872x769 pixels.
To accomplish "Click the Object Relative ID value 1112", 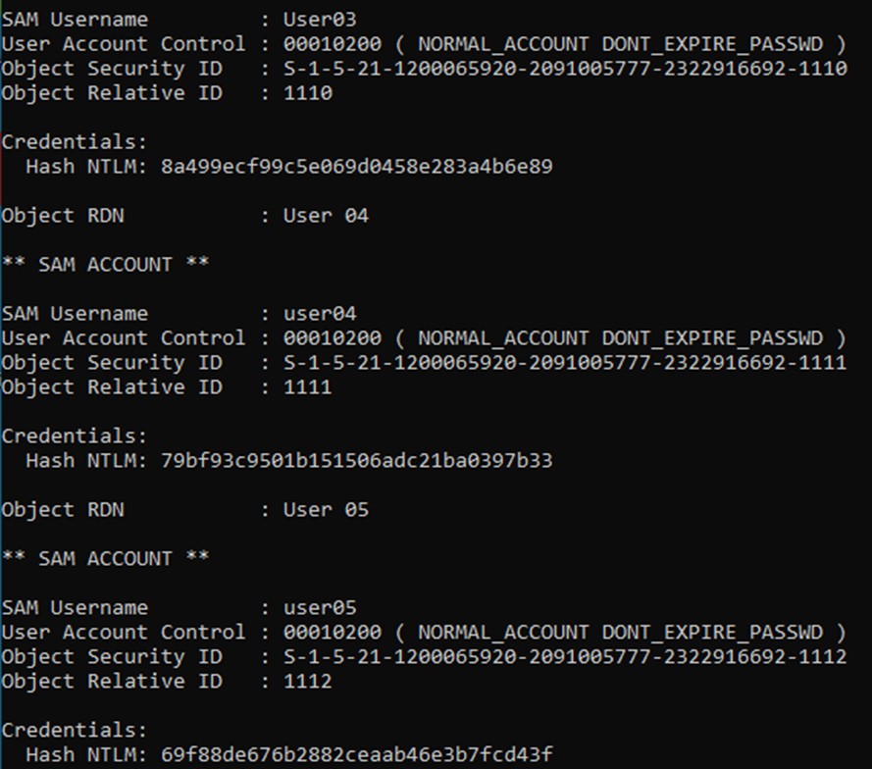I will click(307, 682).
